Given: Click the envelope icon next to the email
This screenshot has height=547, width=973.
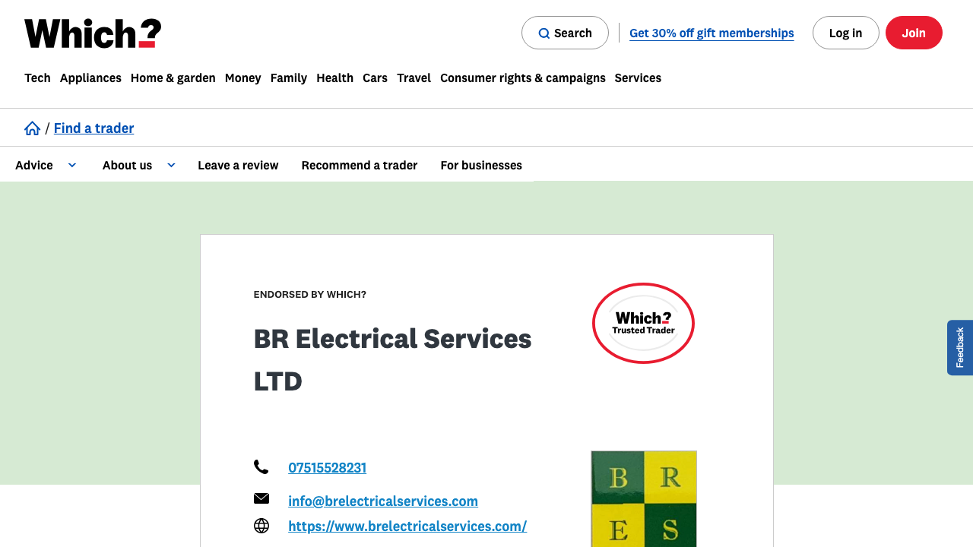Looking at the screenshot, I should pyautogui.click(x=261, y=498).
